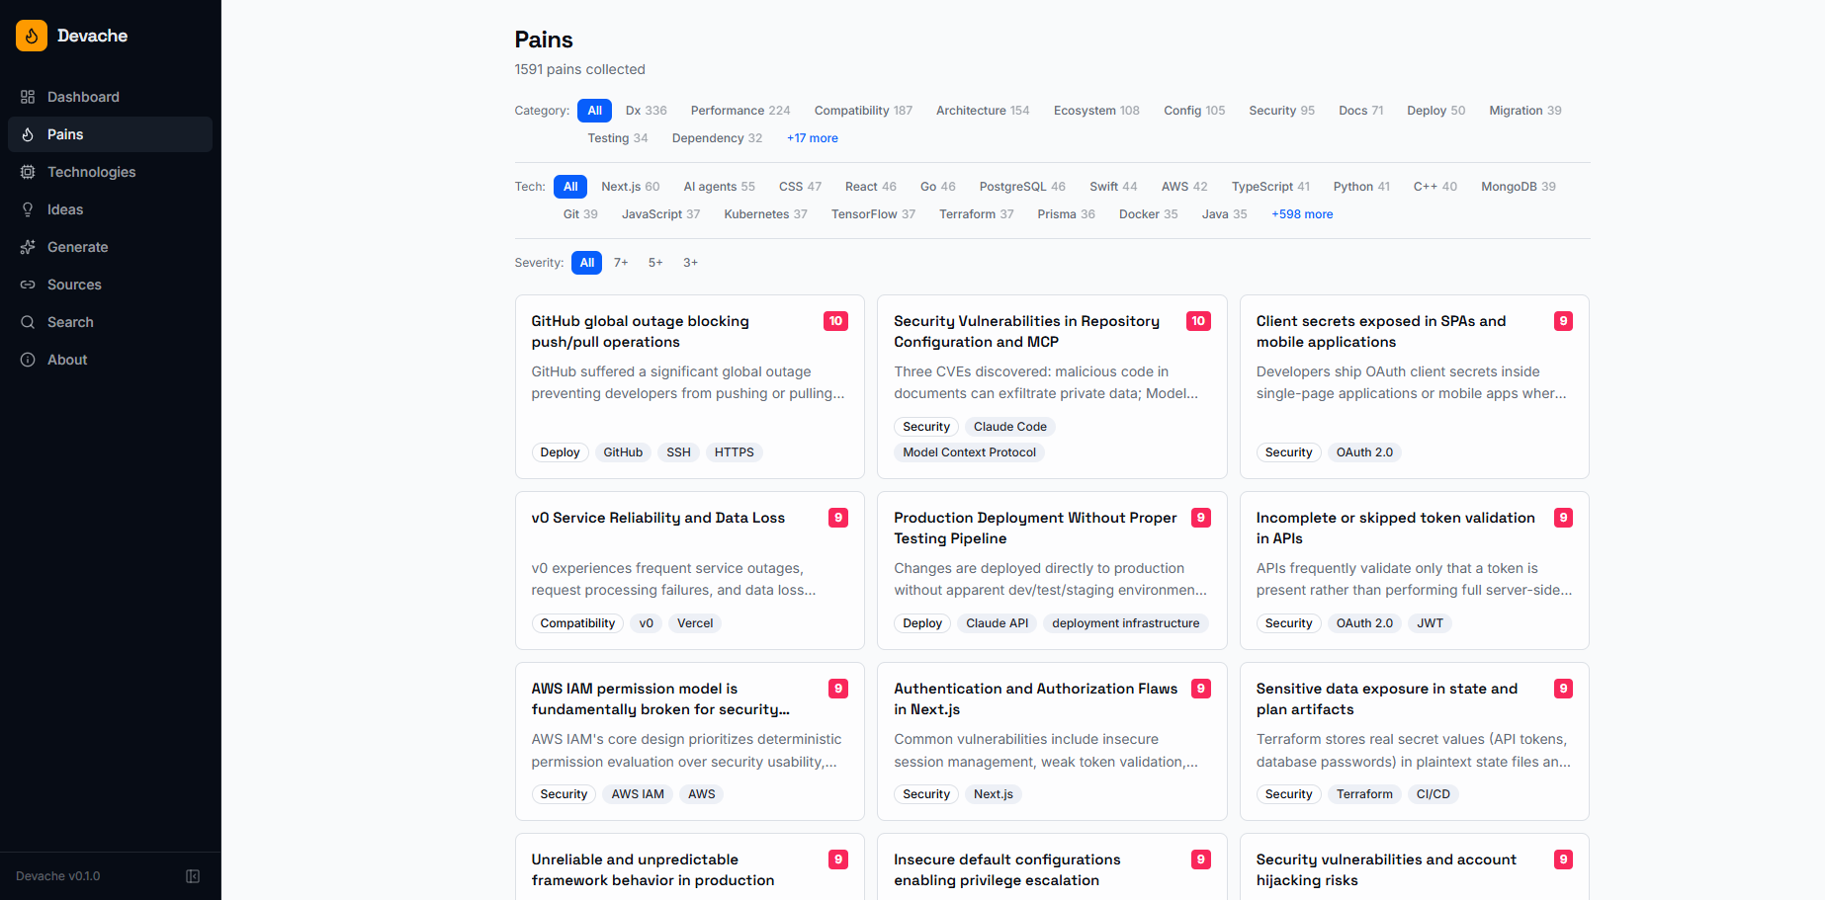The image size is (1825, 900).
Task: Expand +598 more technologies
Action: coord(1302,214)
